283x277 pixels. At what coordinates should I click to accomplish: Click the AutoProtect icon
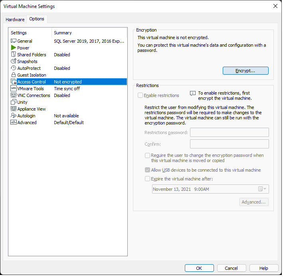tap(14, 68)
